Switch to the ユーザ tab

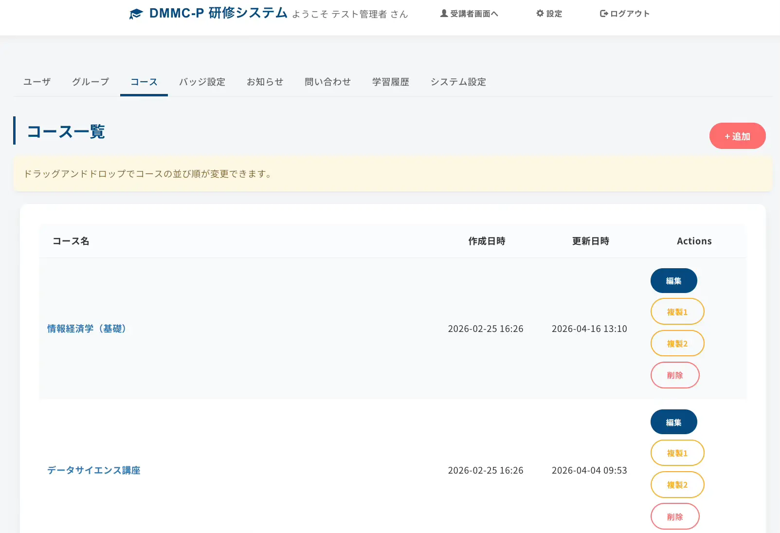point(37,82)
